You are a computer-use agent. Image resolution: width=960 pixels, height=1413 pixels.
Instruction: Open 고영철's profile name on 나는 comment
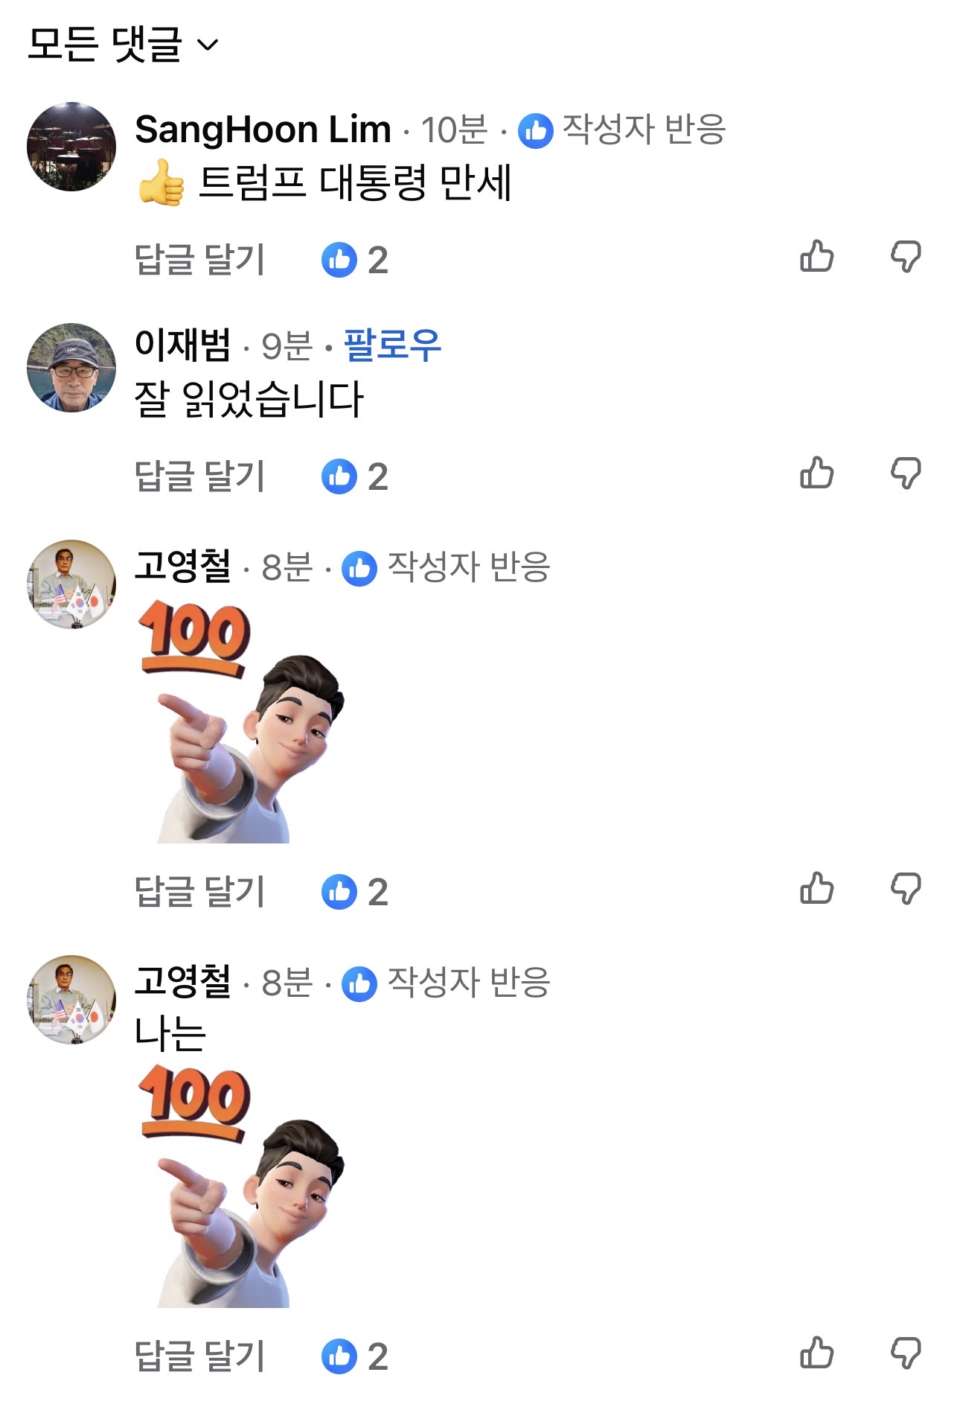tap(182, 981)
